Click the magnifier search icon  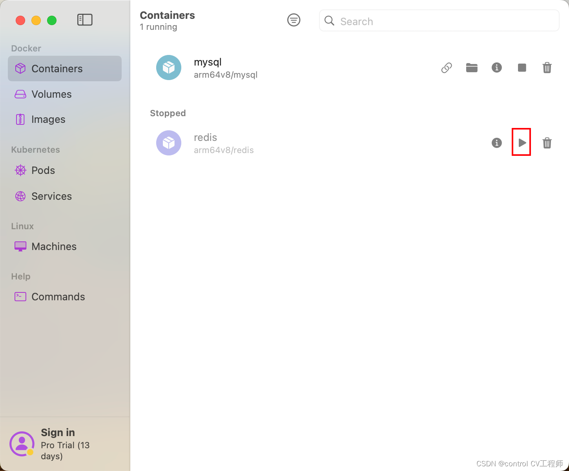click(x=330, y=21)
